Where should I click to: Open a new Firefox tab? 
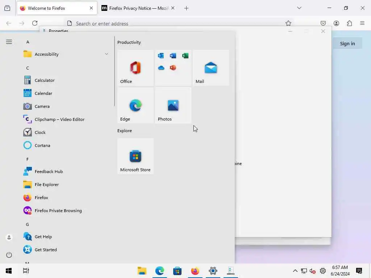pyautogui.click(x=187, y=8)
